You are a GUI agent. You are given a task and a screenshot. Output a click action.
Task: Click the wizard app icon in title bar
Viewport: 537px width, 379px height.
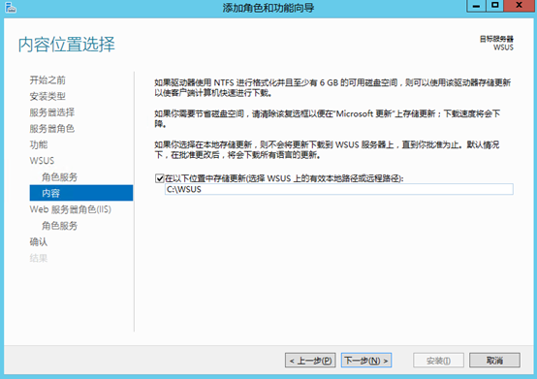[x=11, y=7]
